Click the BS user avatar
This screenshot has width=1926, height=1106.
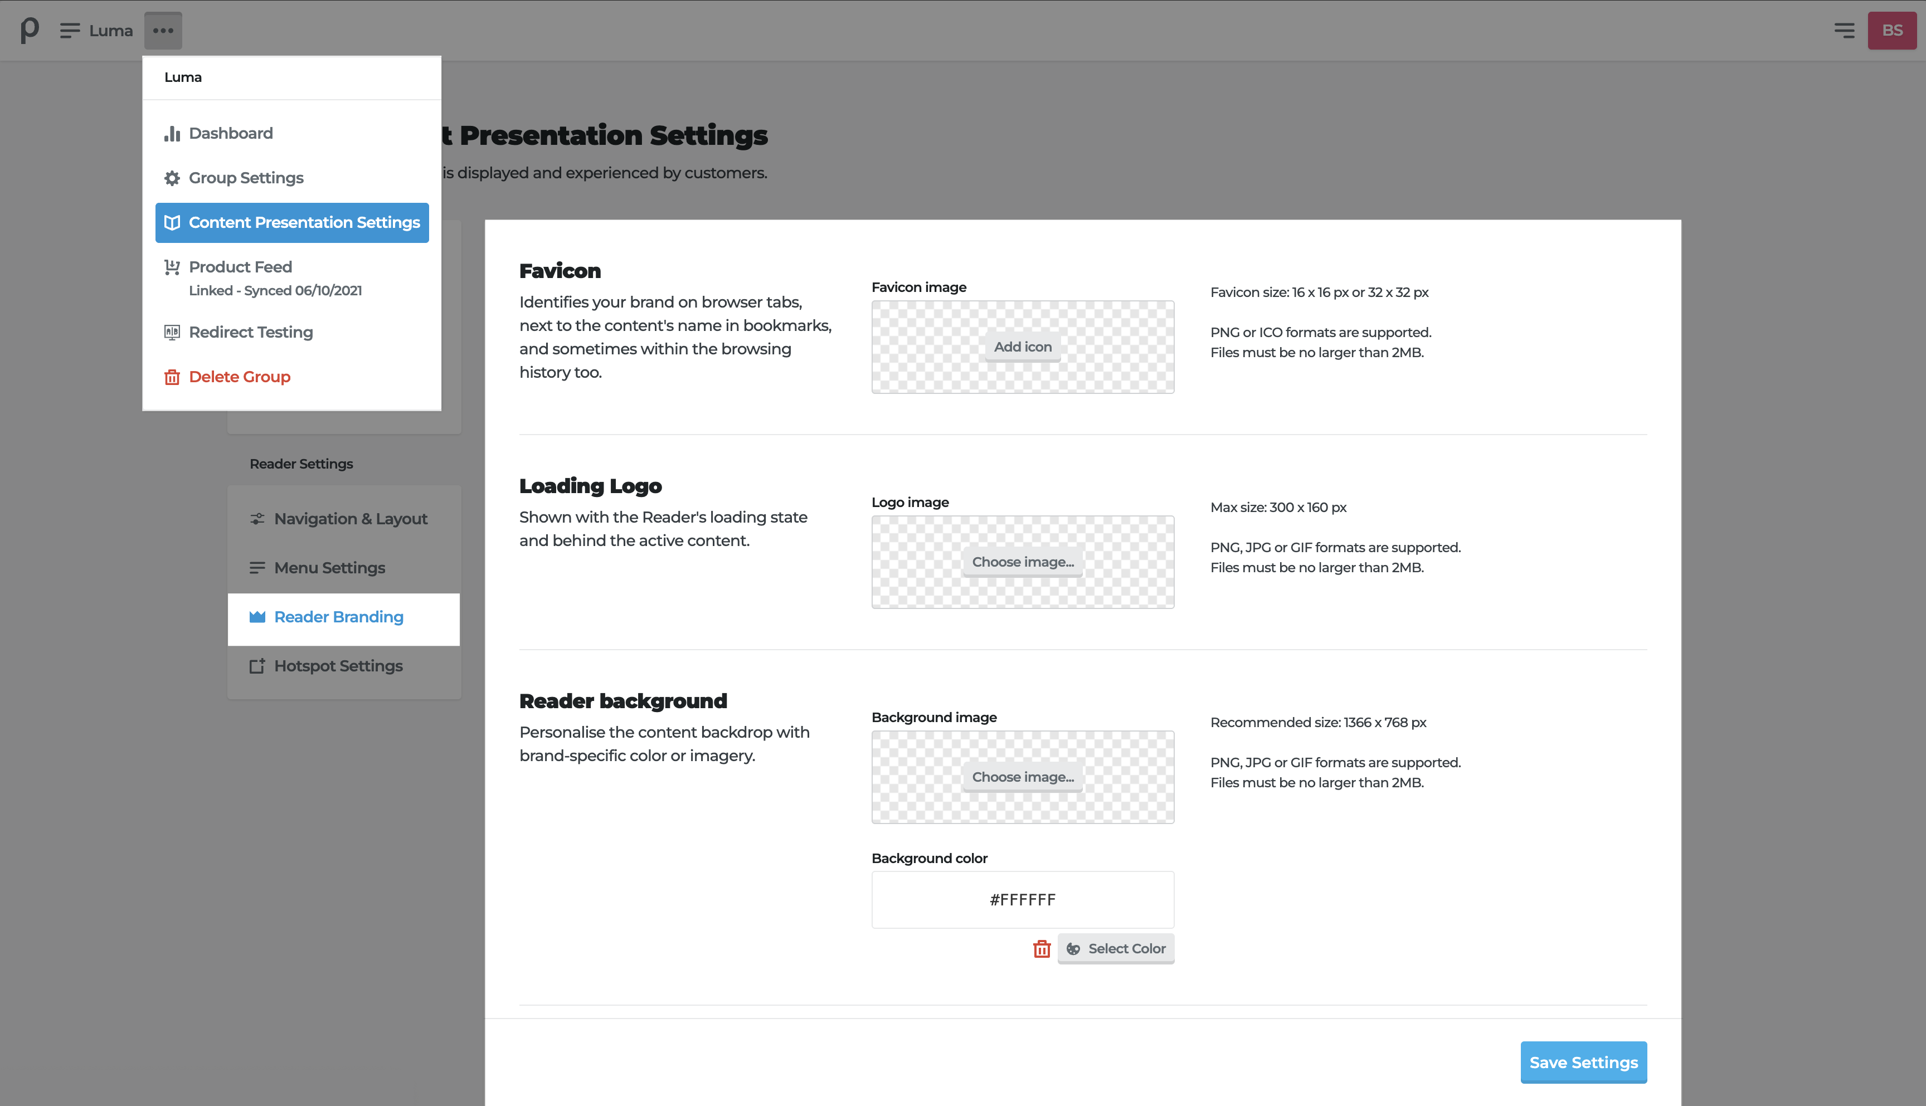[x=1892, y=31]
